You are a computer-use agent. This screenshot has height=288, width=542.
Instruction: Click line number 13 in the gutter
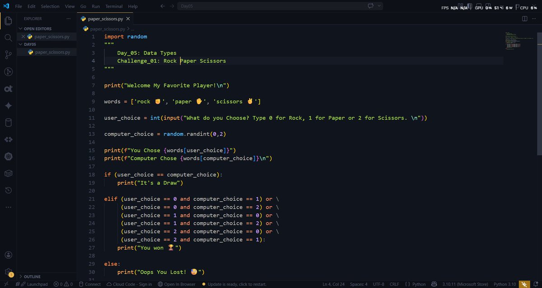(x=92, y=134)
